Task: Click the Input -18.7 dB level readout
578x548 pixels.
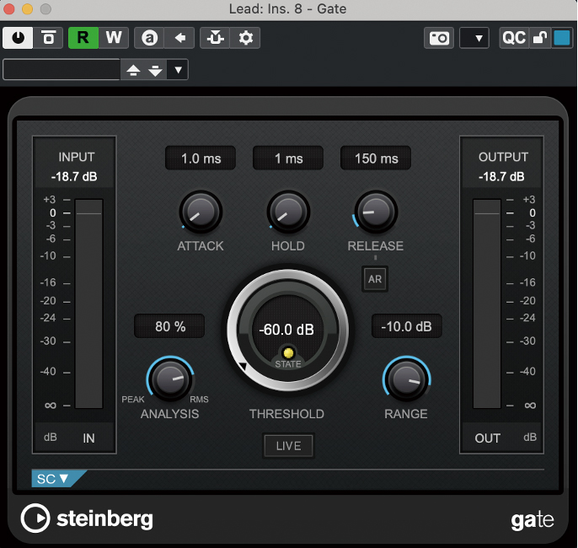Action: [x=74, y=177]
